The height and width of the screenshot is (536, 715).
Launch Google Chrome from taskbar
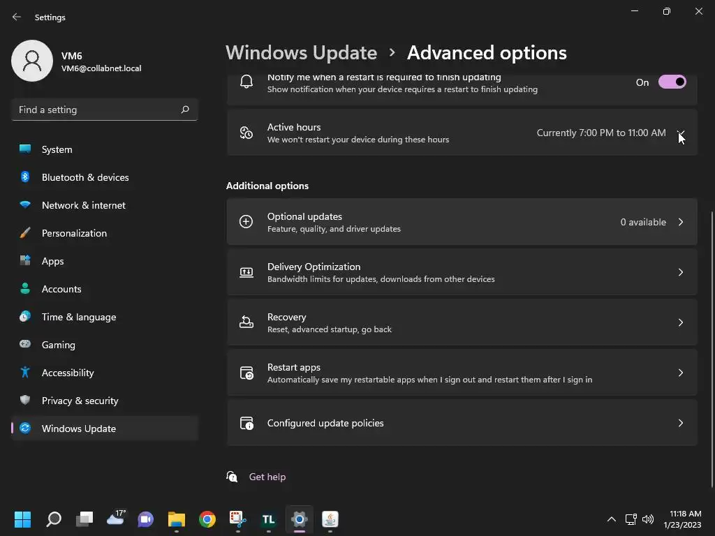click(207, 519)
